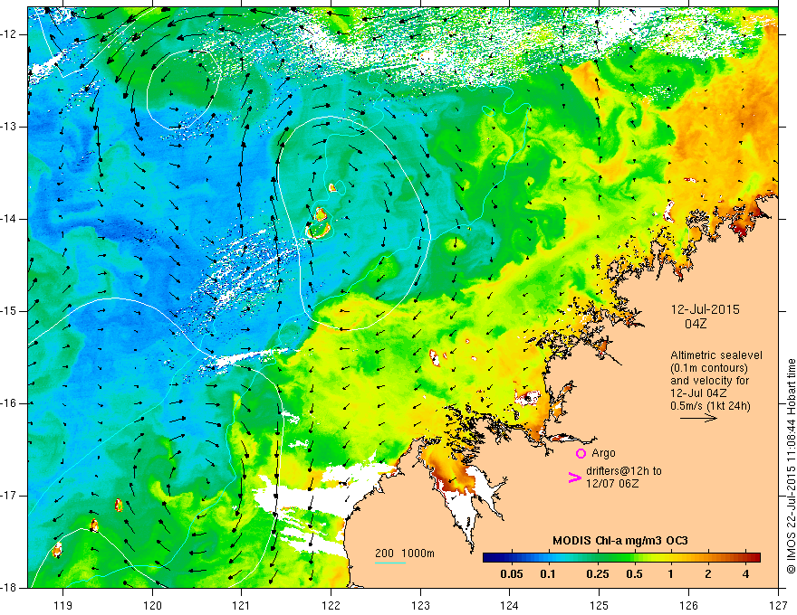Click longitude axis label '125'

[x=600, y=605]
